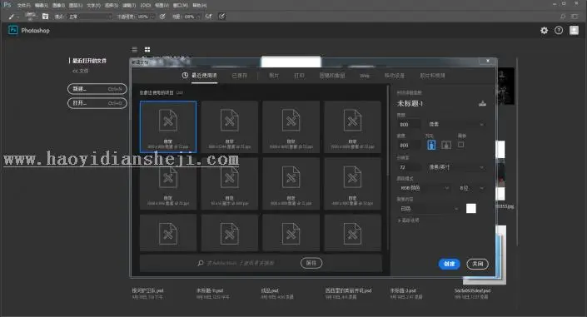Open the 滤镜(T) menu

(x=129, y=6)
